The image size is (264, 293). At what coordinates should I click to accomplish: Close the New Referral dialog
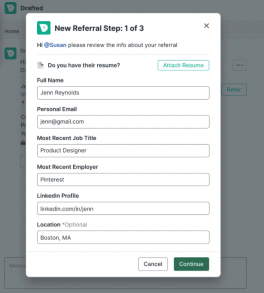tap(206, 26)
